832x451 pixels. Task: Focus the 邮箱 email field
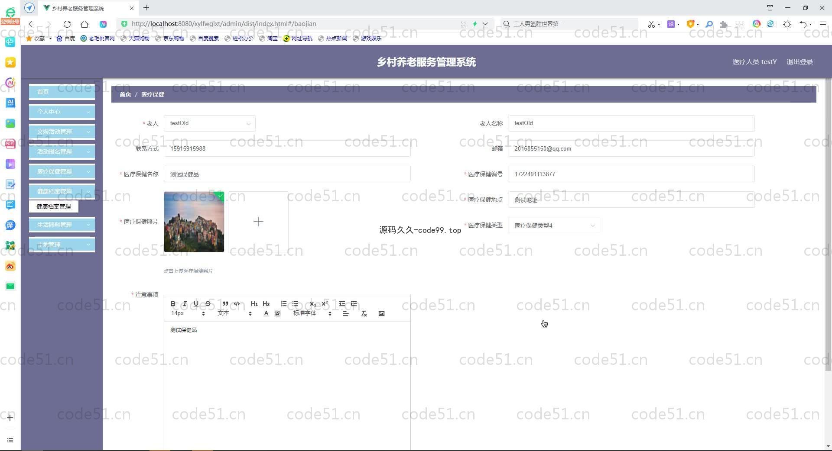631,148
